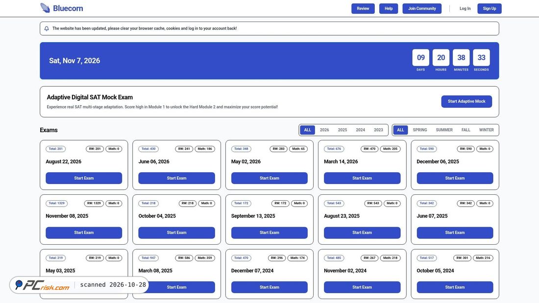Click the 'Exams' section heading
The height and width of the screenshot is (303, 539).
pyautogui.click(x=49, y=130)
